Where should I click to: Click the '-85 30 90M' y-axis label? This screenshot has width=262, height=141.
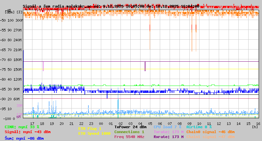click(x=10, y=89)
